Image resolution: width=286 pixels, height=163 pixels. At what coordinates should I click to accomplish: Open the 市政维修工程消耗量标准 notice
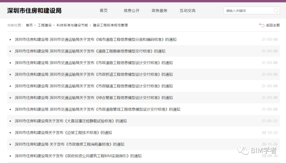69,144
